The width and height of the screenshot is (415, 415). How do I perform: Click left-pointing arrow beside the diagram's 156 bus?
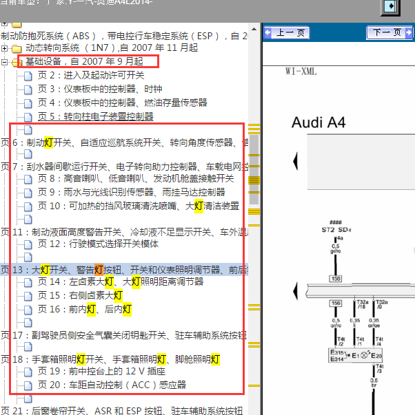(x=296, y=291)
